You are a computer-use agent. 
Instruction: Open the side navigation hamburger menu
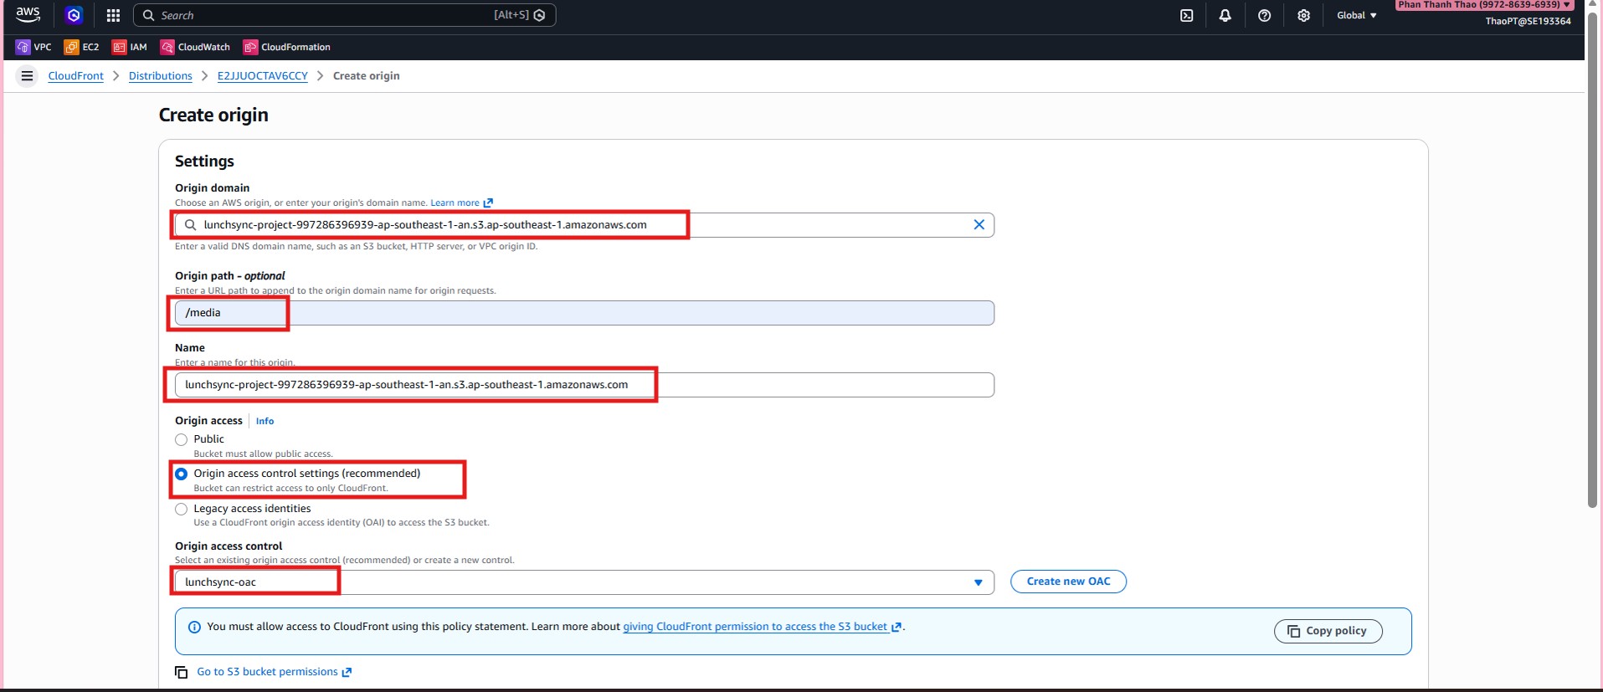[27, 76]
